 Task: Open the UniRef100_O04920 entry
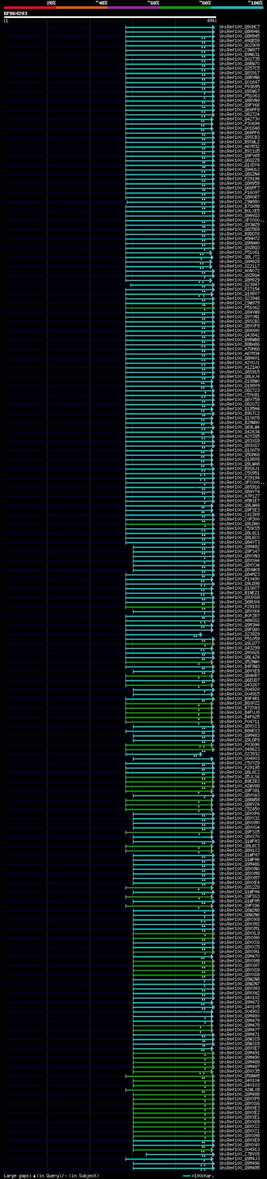239,690
